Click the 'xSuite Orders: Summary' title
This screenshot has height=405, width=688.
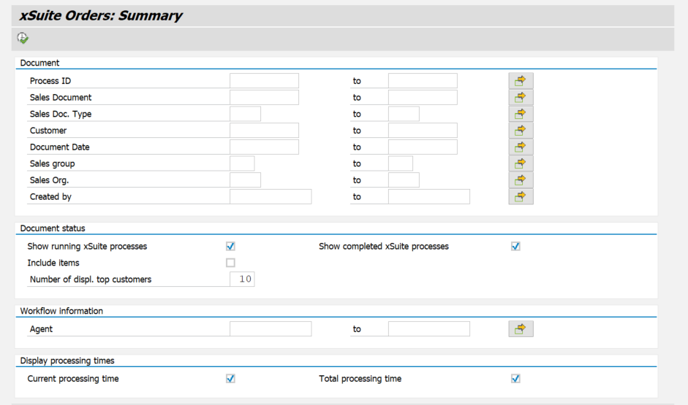(100, 16)
